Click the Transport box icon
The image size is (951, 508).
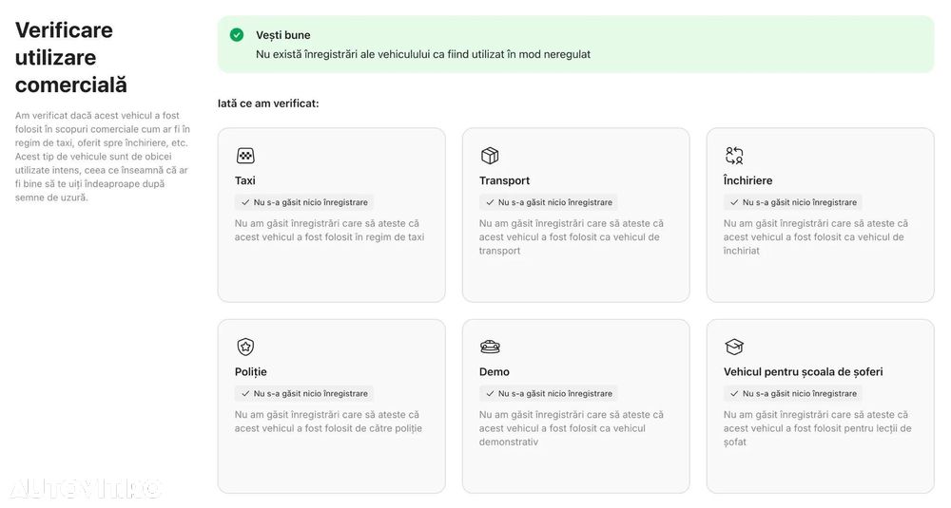[x=490, y=156]
